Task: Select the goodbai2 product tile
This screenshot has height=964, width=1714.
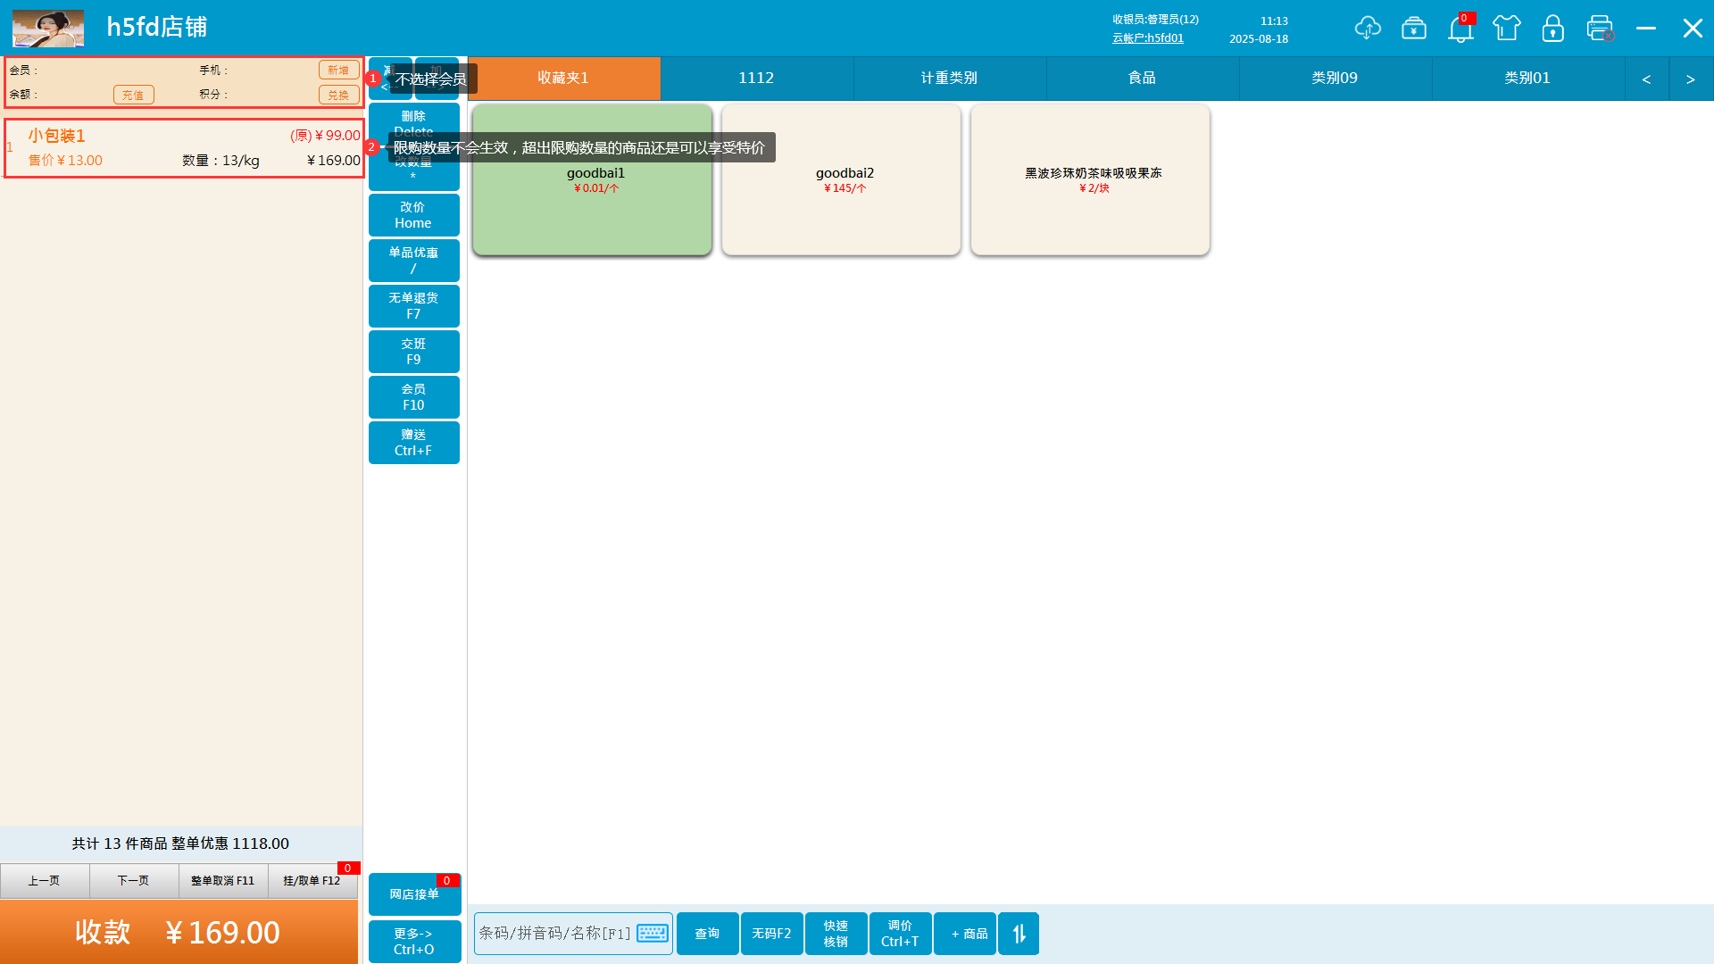Action: 841,179
